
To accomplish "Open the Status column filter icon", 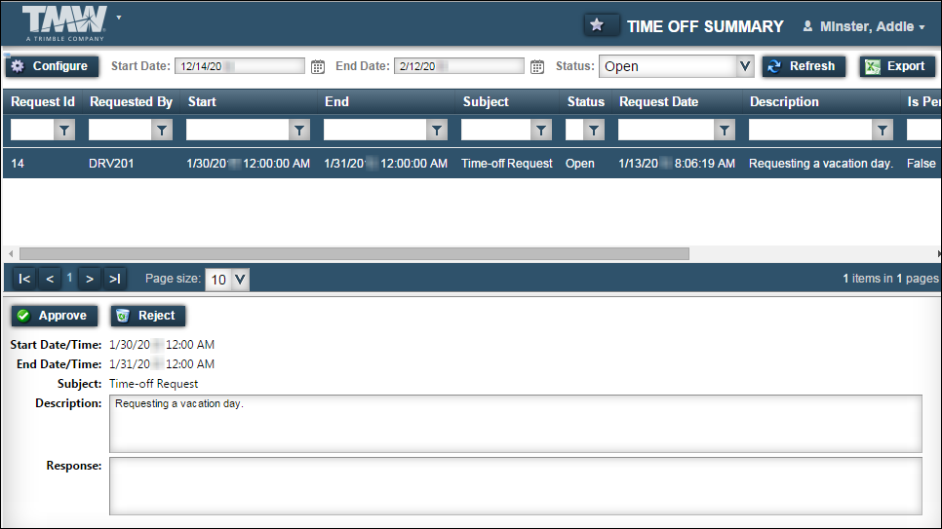I will 594,130.
